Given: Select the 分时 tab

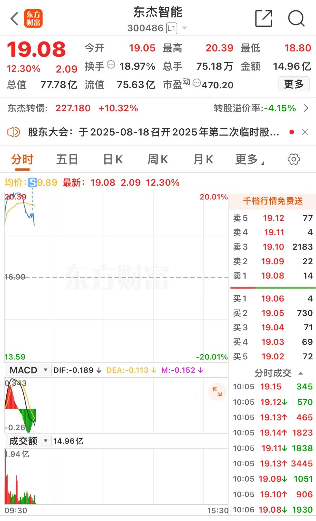Looking at the screenshot, I should tap(22, 160).
